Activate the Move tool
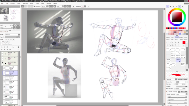Screen dimensions: 189x106 coord(167,45)
